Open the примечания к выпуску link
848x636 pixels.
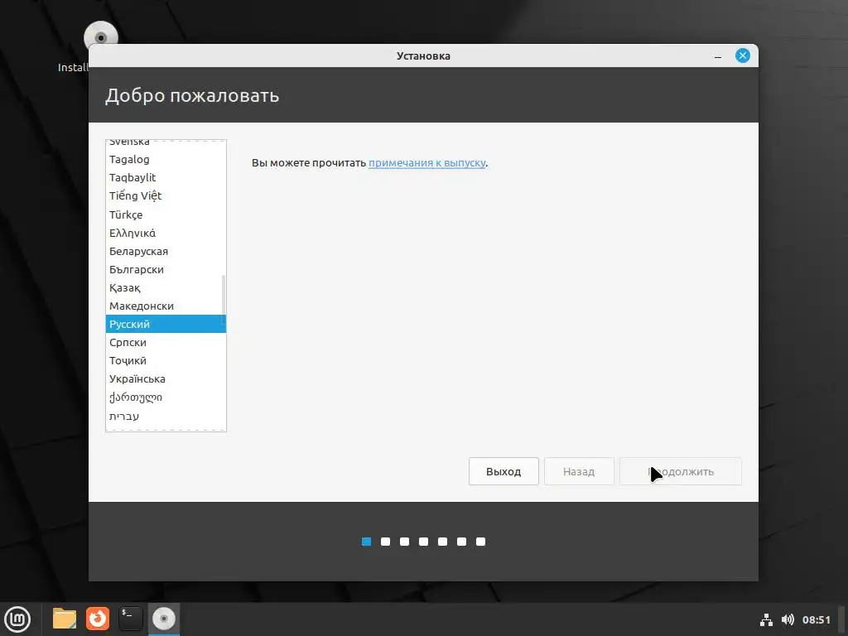point(426,163)
